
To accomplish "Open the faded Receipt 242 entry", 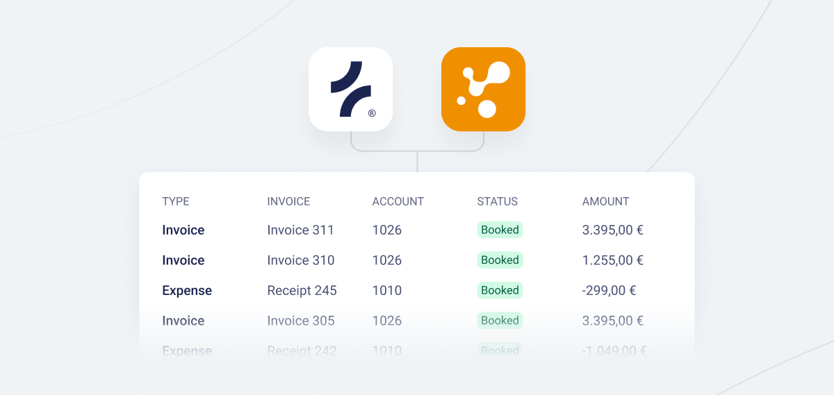I will tap(302, 351).
